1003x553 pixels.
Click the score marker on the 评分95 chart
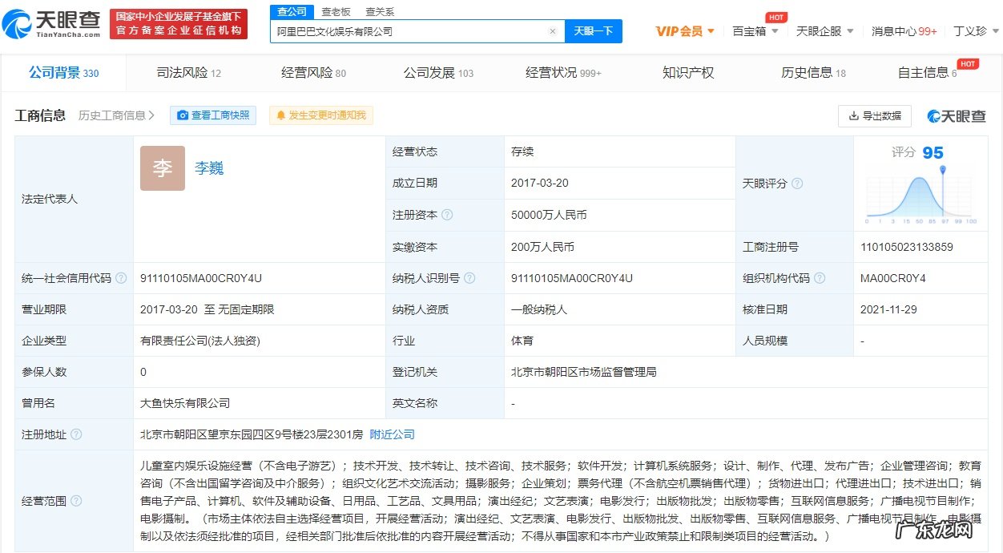coord(942,170)
